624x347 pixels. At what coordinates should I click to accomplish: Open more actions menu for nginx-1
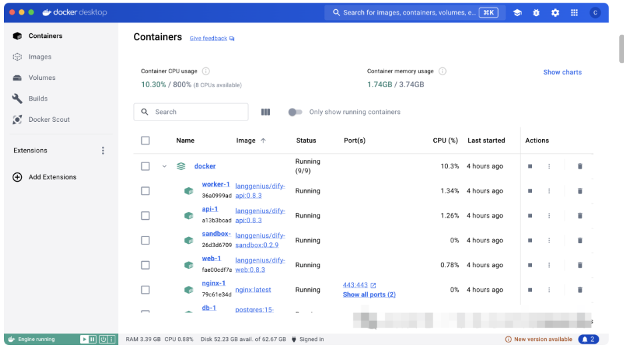(x=549, y=290)
